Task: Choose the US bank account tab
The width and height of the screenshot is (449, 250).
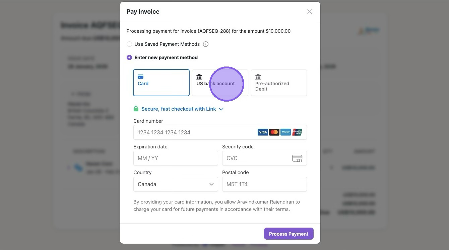Action: point(220,83)
